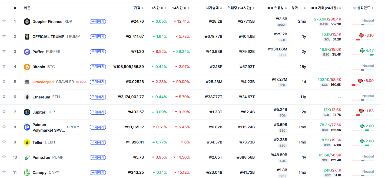
Task: Click the bear sentiment icon for Jupiter
Action: coord(361,111)
